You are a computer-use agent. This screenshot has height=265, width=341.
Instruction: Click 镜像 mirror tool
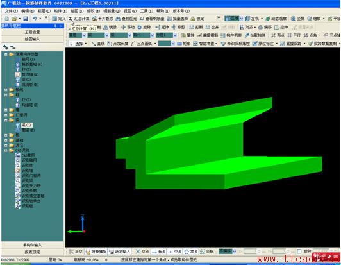pos(110,27)
